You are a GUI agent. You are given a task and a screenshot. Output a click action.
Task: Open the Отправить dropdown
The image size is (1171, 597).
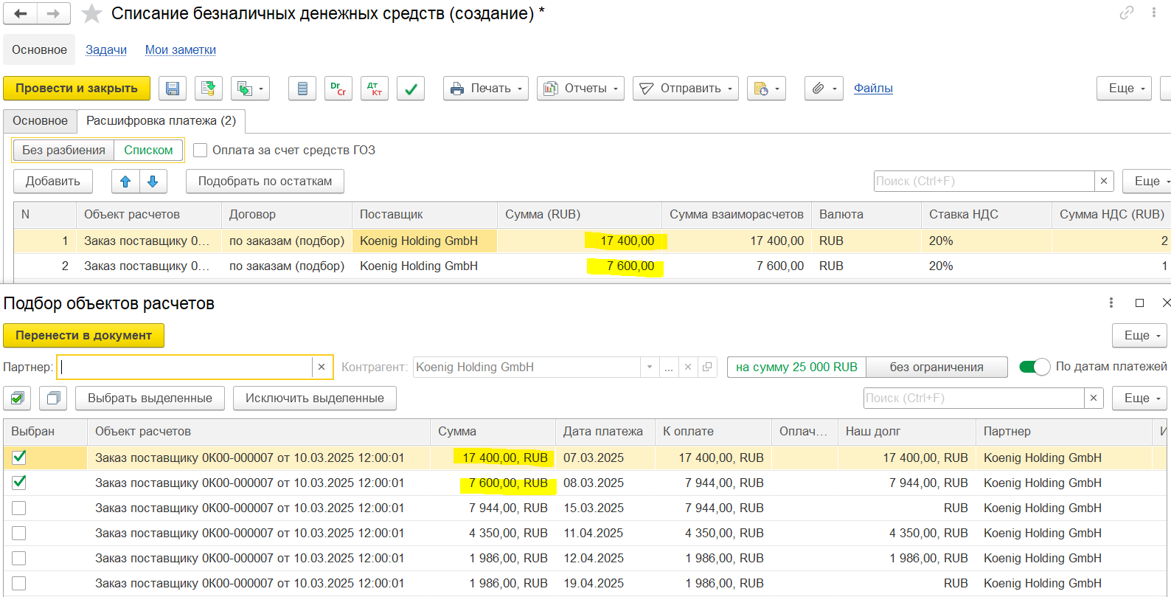coord(686,89)
